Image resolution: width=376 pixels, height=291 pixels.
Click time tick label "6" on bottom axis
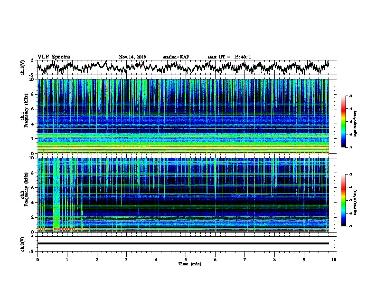pyautogui.click(x=216, y=260)
